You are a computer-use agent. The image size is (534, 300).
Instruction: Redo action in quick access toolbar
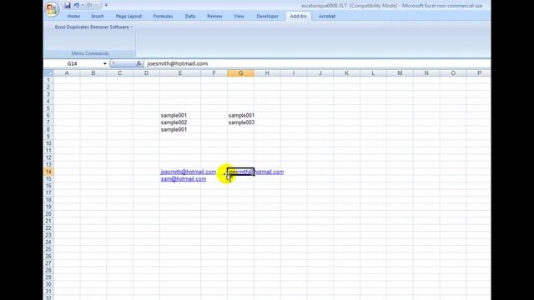[89, 6]
